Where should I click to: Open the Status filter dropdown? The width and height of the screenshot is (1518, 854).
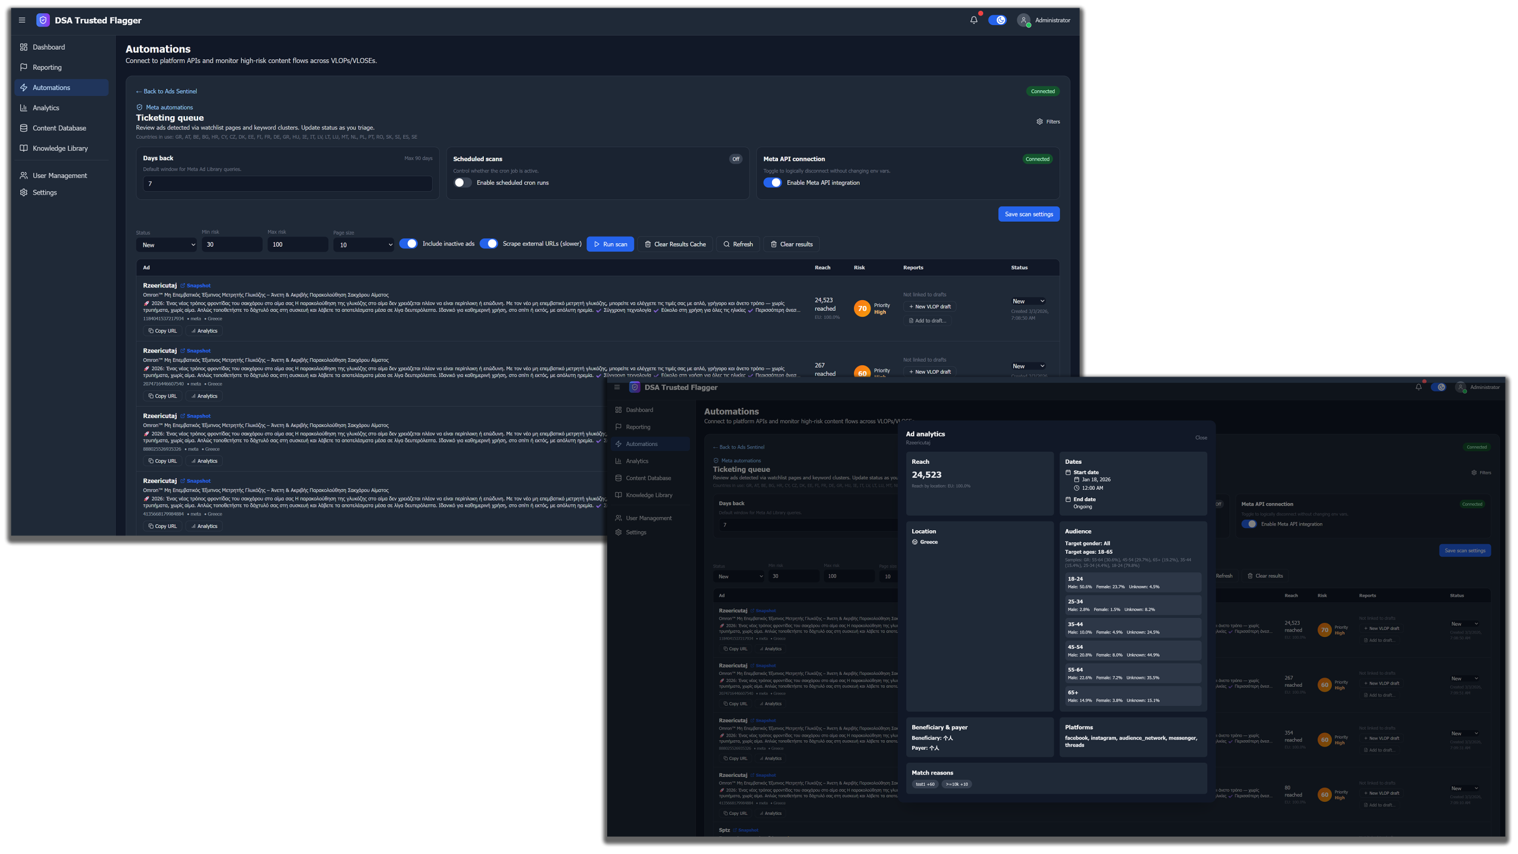pos(166,245)
